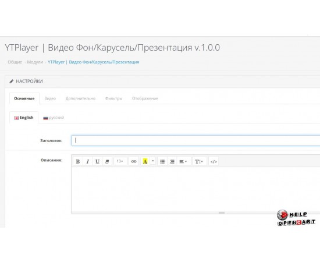Grab the editor resize handle bar
320x262 pixels.
tap(222, 213)
